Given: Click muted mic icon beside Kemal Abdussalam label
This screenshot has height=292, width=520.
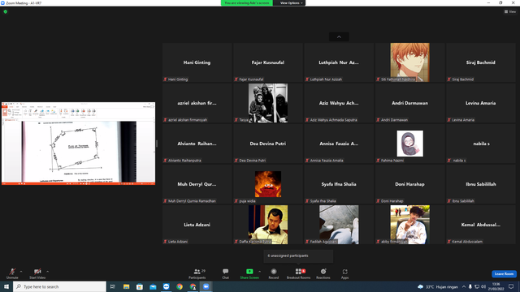Looking at the screenshot, I should point(449,242).
